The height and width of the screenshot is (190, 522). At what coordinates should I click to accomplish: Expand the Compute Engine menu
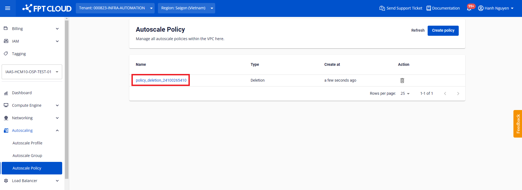[32, 105]
